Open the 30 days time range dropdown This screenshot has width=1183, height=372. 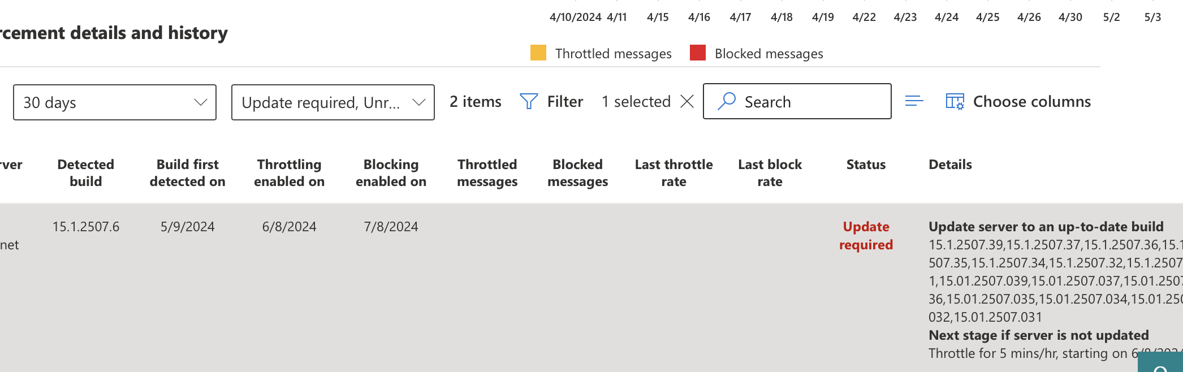(x=114, y=102)
